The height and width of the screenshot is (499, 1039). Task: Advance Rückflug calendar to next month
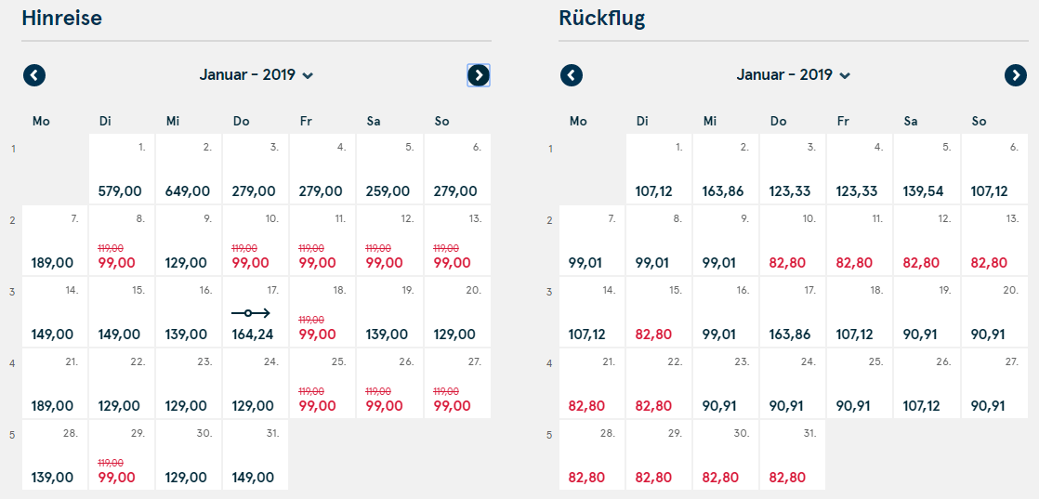point(1015,75)
